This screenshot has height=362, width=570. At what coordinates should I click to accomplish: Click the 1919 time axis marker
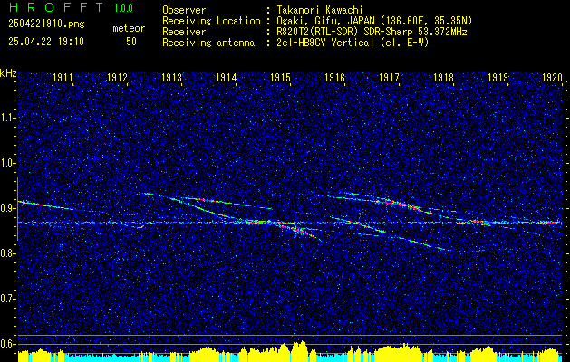tap(498, 77)
